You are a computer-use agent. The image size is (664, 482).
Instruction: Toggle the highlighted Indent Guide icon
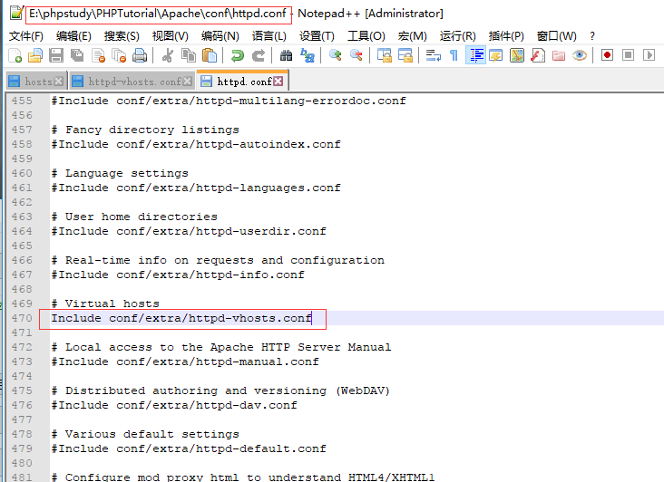click(475, 55)
